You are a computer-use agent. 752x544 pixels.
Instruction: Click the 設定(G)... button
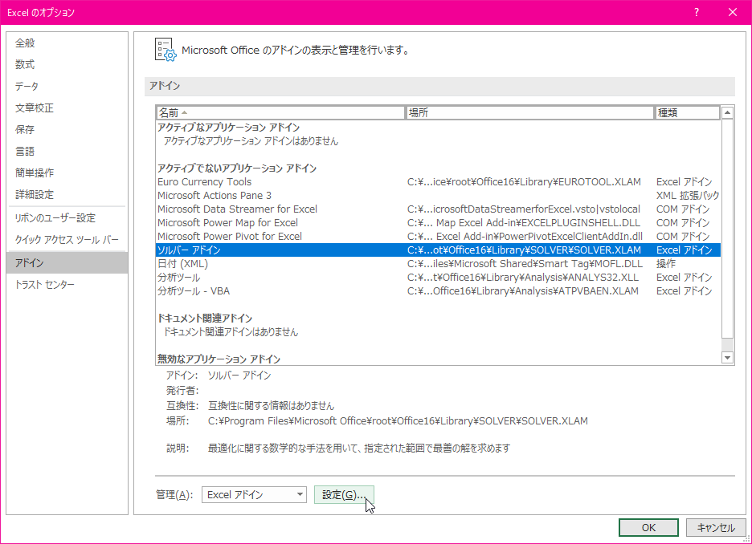coord(344,495)
